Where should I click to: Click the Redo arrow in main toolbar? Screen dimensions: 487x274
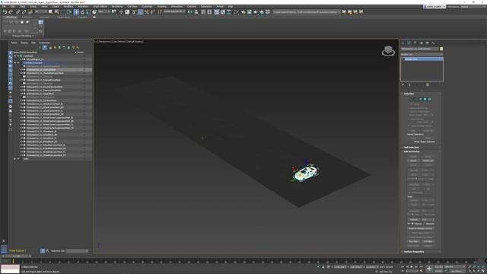coord(11,12)
